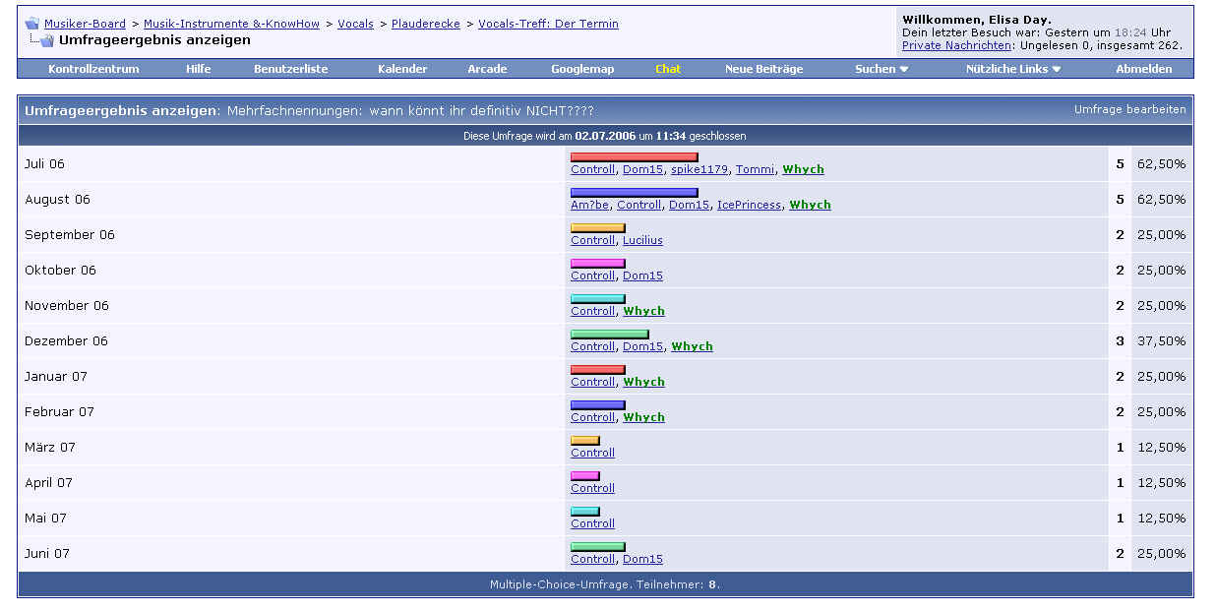Click the red Juli 06 result bar
The height and width of the screenshot is (612, 1216).
pyautogui.click(x=635, y=157)
